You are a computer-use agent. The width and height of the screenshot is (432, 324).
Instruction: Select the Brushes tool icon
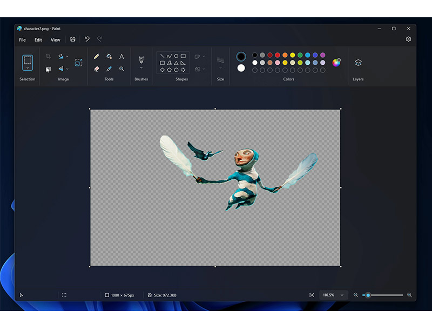pyautogui.click(x=141, y=60)
